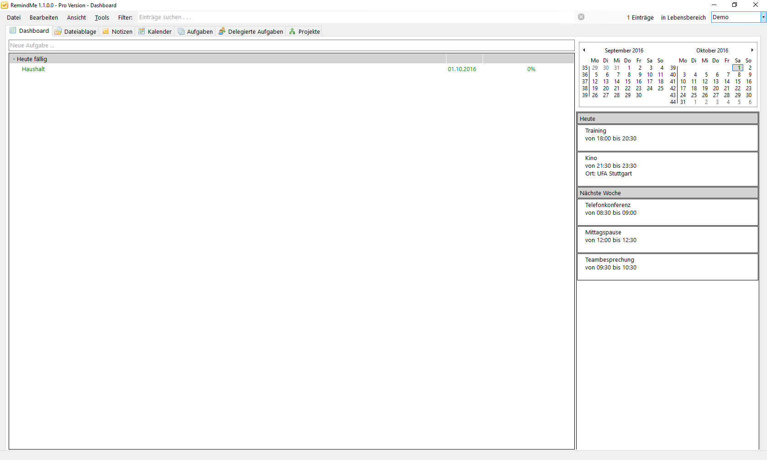767x460 pixels.
Task: Select the Training appointment
Action: pos(667,138)
